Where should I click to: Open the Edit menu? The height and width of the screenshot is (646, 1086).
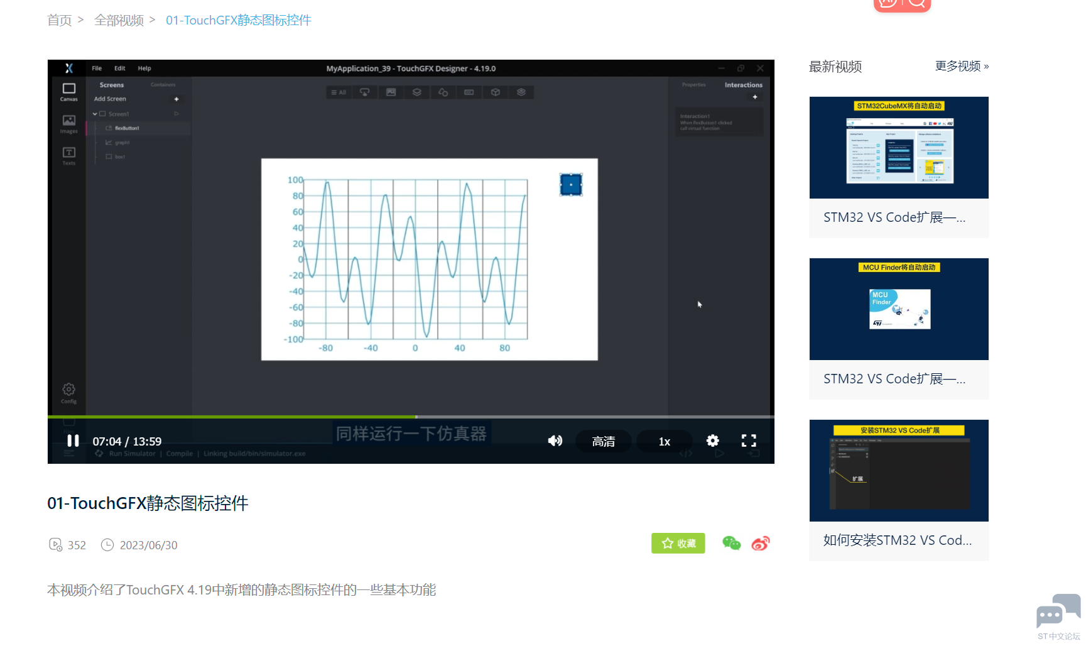(x=120, y=68)
